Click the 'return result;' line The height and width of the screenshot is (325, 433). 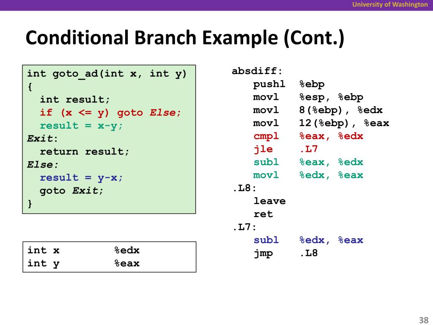tap(85, 152)
